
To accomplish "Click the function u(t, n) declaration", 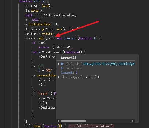I will [x=32, y=1].
